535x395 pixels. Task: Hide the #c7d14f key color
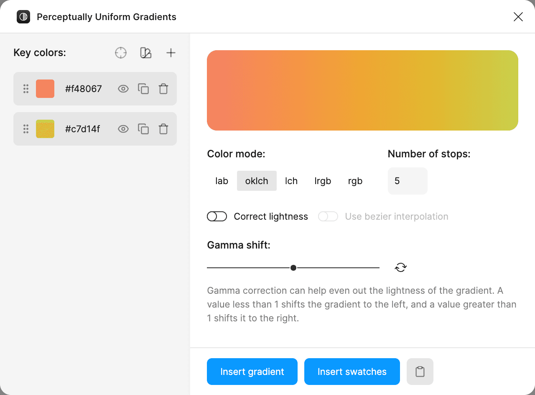[123, 129]
